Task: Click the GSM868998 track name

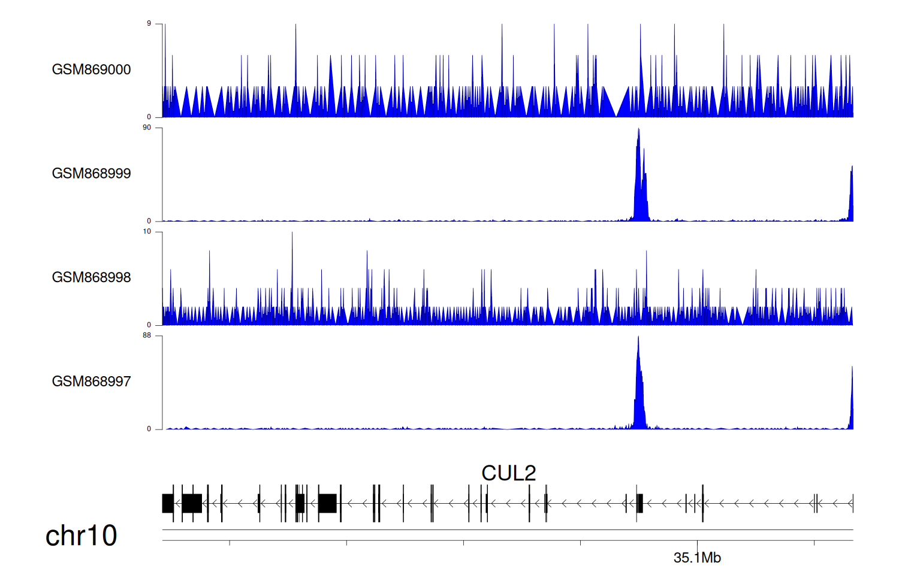Action: (91, 277)
